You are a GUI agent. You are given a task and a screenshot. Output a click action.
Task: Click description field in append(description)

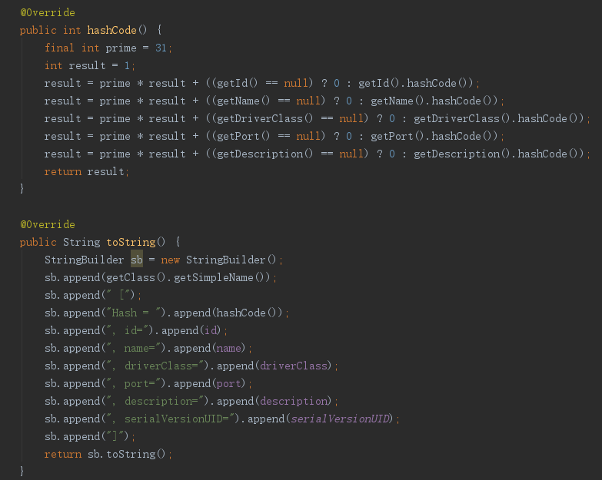point(294,401)
